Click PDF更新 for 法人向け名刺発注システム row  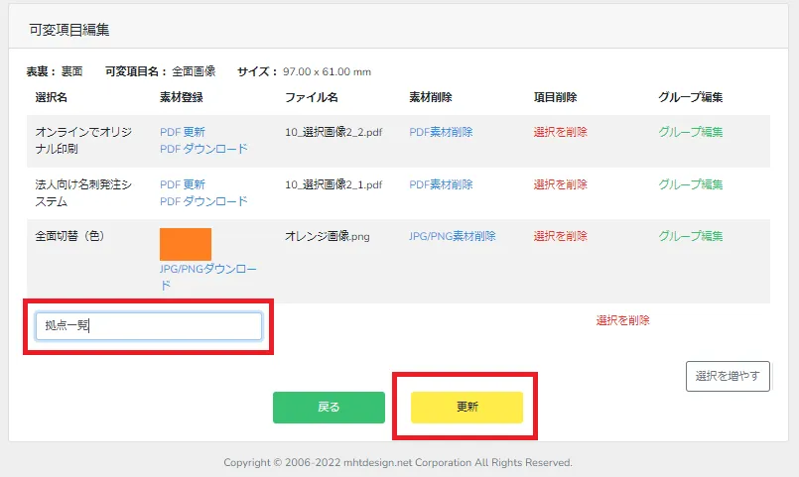pyautogui.click(x=183, y=184)
